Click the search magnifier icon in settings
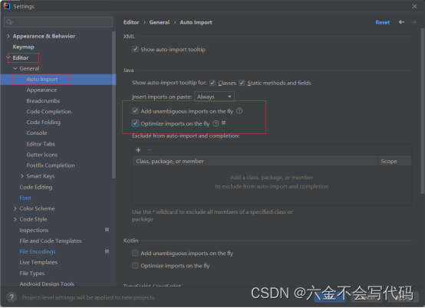Screen dimensions: 425x308 (x=9, y=22)
